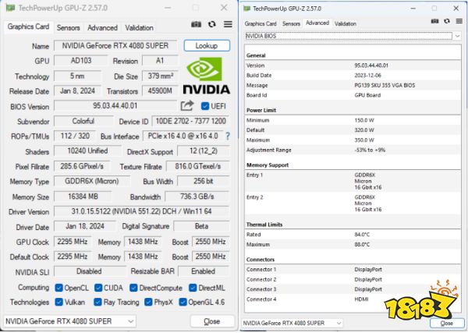The image size is (468, 333).
Task: Click Memory Type GDDR6X (Micron) field
Action: [x=92, y=182]
